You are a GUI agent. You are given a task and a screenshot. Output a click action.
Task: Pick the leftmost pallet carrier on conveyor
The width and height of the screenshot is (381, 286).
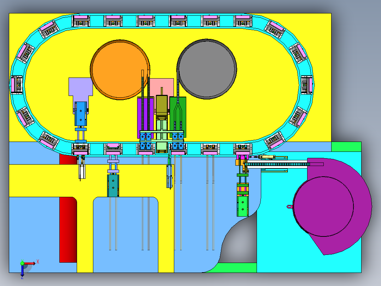tap(17, 85)
